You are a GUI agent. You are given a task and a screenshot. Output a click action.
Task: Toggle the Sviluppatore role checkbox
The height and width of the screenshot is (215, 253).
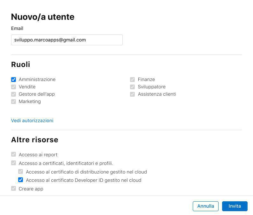click(132, 87)
